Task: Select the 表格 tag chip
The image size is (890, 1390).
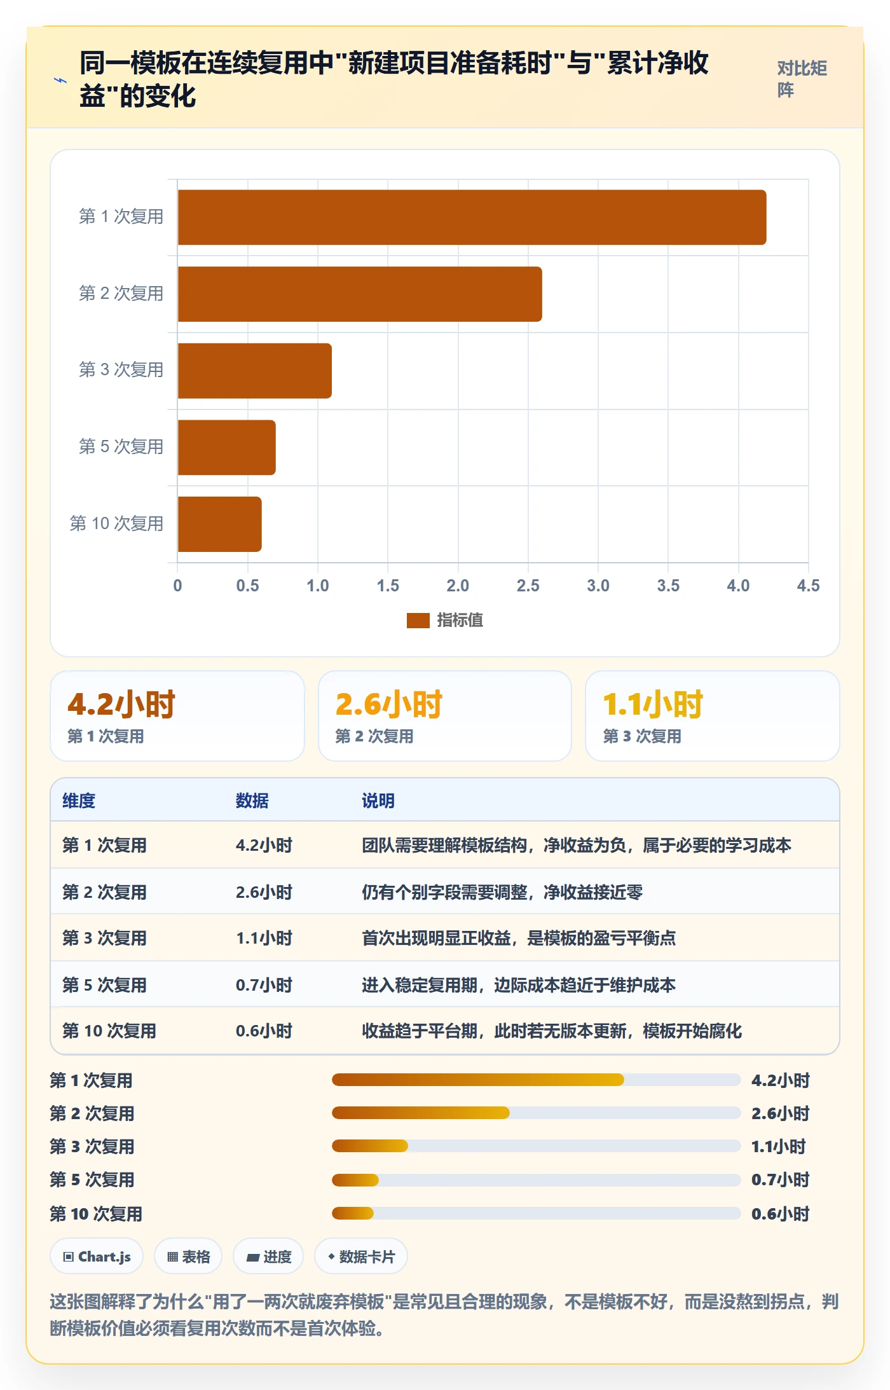Action: click(x=188, y=1256)
